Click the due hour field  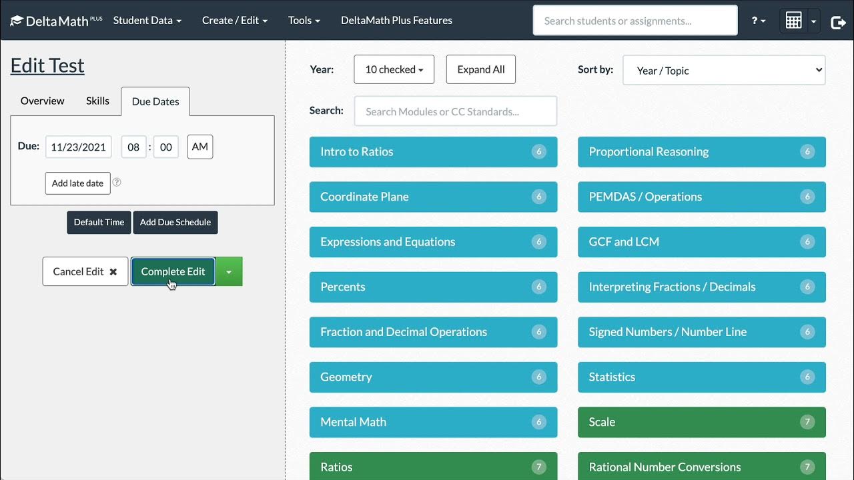(x=133, y=147)
